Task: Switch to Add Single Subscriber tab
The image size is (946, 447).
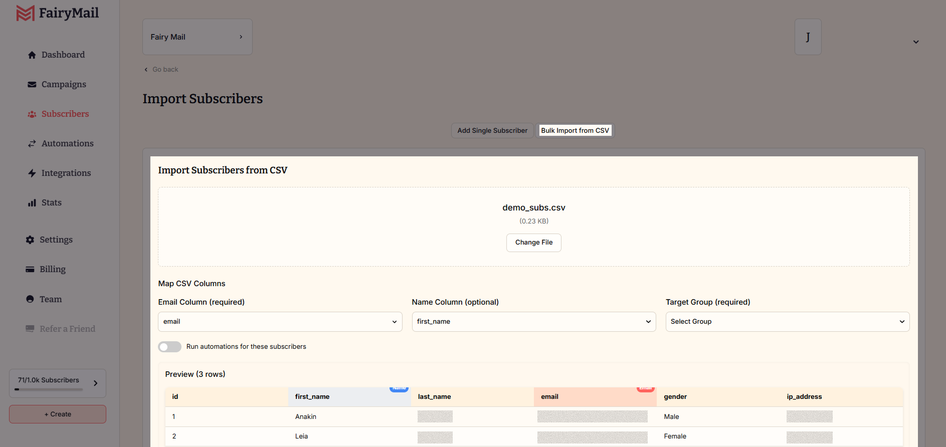Action: (492, 131)
